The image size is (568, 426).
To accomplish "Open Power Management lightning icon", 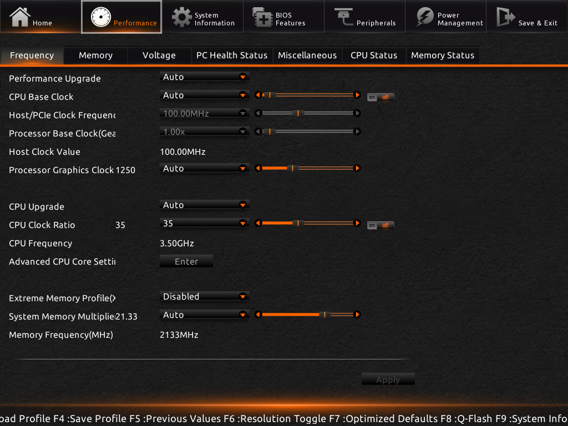I will [x=425, y=17].
